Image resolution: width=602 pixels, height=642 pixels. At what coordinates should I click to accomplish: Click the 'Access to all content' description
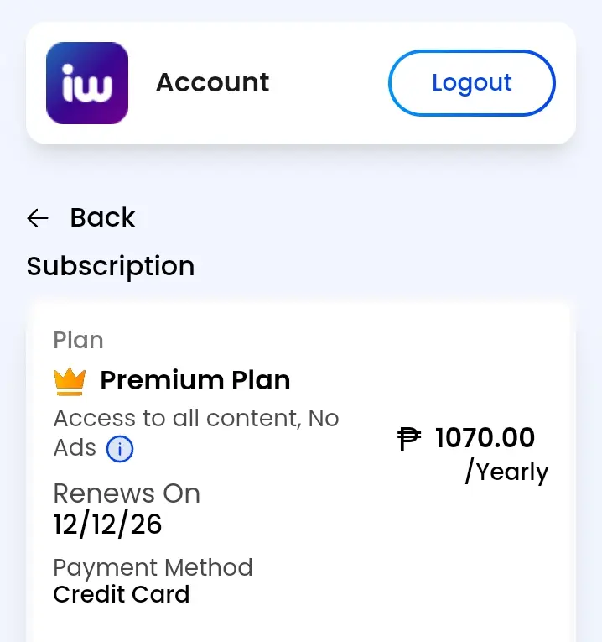pyautogui.click(x=178, y=419)
